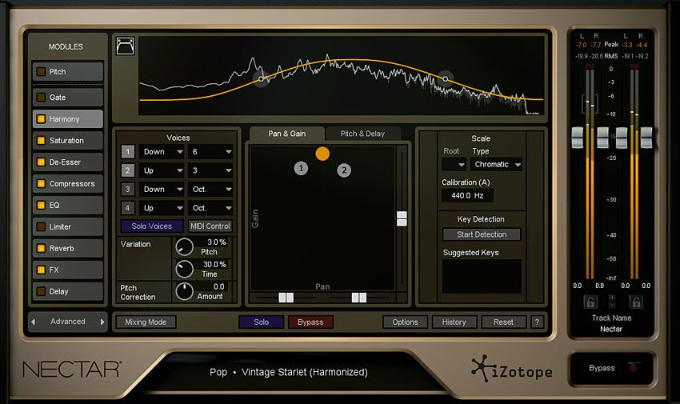
Task: Switch to the Pan & Gain tab
Action: click(x=286, y=134)
